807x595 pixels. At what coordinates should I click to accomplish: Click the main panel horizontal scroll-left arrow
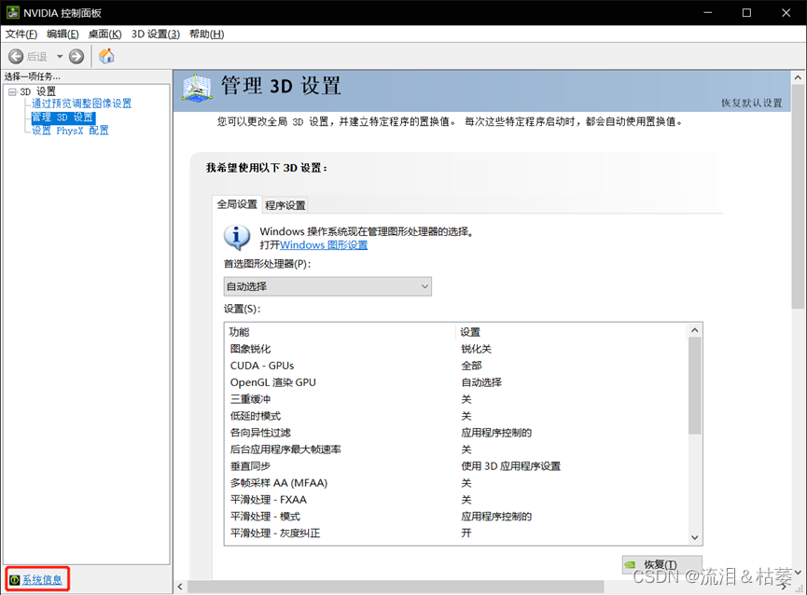click(x=180, y=587)
